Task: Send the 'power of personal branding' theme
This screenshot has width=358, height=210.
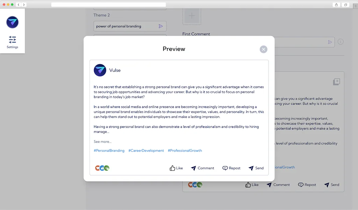Action: click(161, 26)
